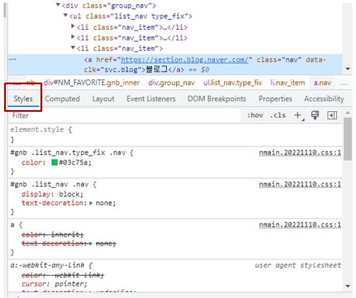The width and height of the screenshot is (356, 298).
Task: Switch to the Properties tab
Action: coord(276,99)
